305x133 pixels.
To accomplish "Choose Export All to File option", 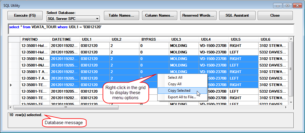I will click(x=182, y=97).
